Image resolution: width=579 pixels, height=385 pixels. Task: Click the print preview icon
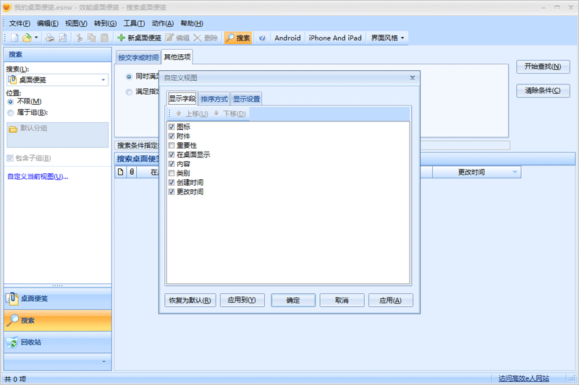point(63,38)
